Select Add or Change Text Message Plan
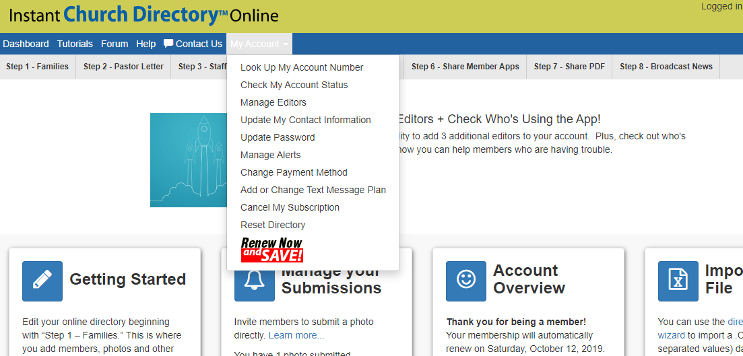Screen dimensions: 743x356 (x=313, y=190)
